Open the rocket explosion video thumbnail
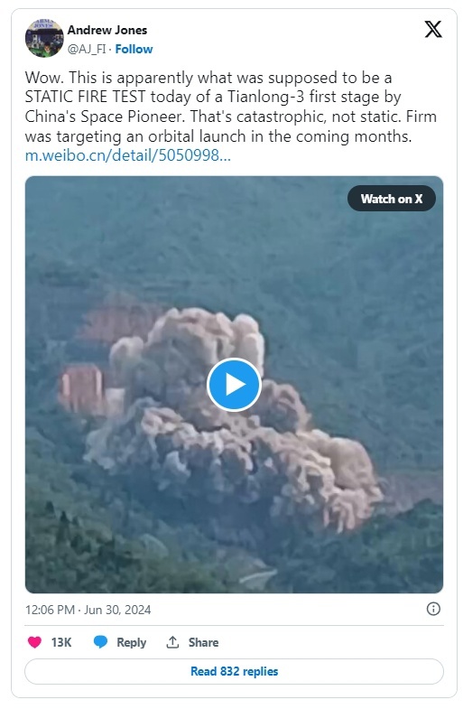Viewport: 463px width, 709px height. (234, 385)
